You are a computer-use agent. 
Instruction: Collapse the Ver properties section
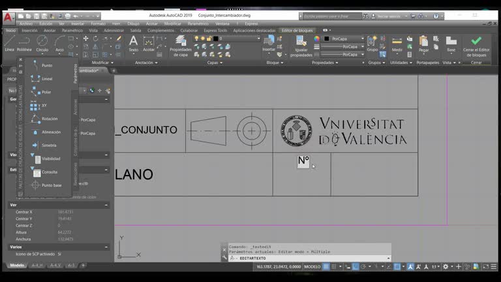coord(106,205)
